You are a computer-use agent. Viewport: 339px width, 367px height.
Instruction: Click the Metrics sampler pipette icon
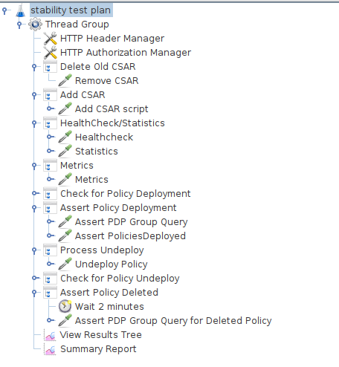(65, 180)
